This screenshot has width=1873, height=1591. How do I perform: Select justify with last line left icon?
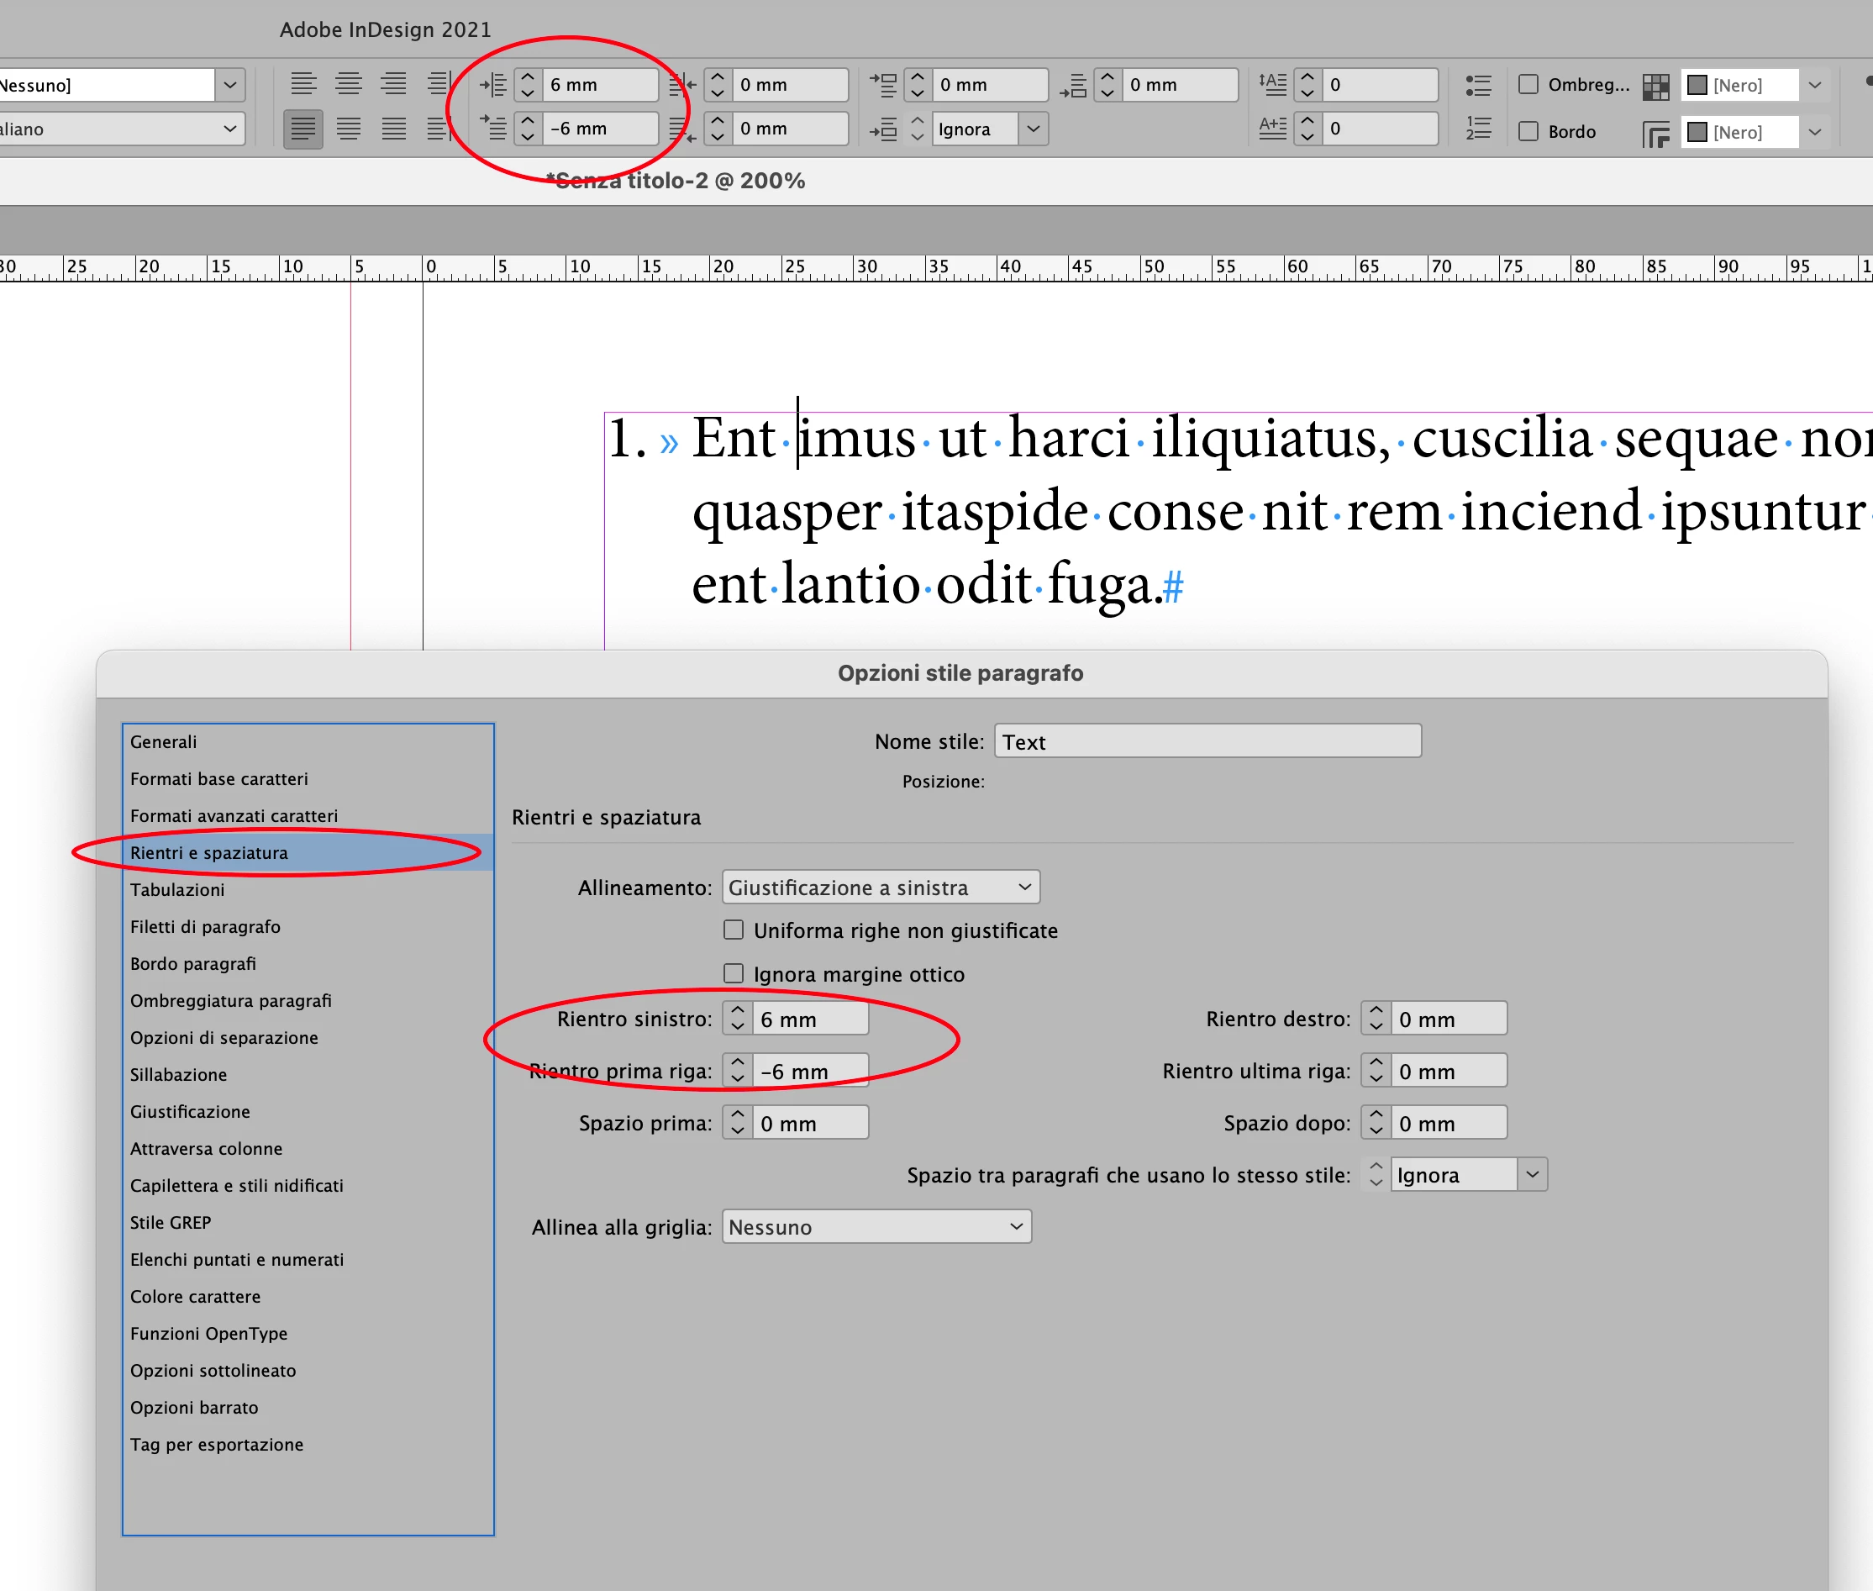(x=303, y=129)
